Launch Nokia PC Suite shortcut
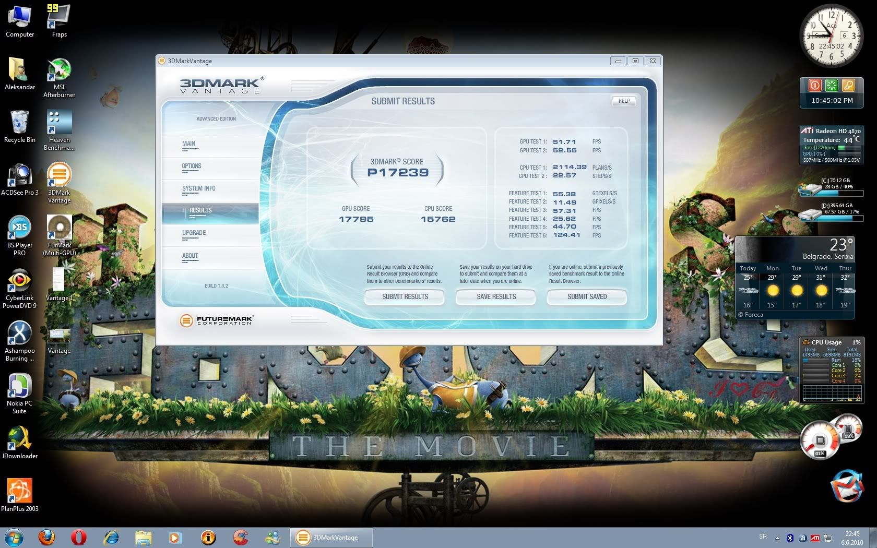This screenshot has width=877, height=548. click(x=20, y=394)
